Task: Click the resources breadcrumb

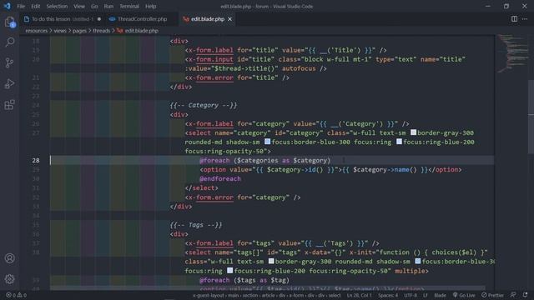Action: point(37,31)
